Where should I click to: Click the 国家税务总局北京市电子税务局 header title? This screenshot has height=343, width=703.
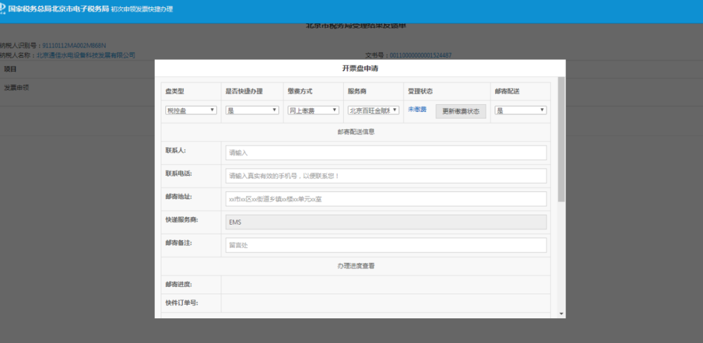point(58,10)
